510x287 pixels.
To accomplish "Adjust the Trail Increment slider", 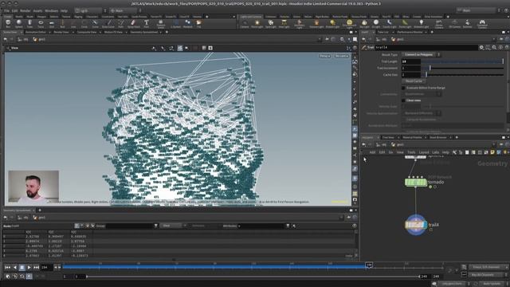I will point(462,68).
